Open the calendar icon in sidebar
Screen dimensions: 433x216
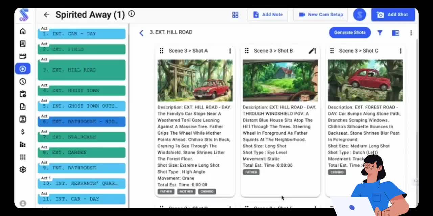23,94
